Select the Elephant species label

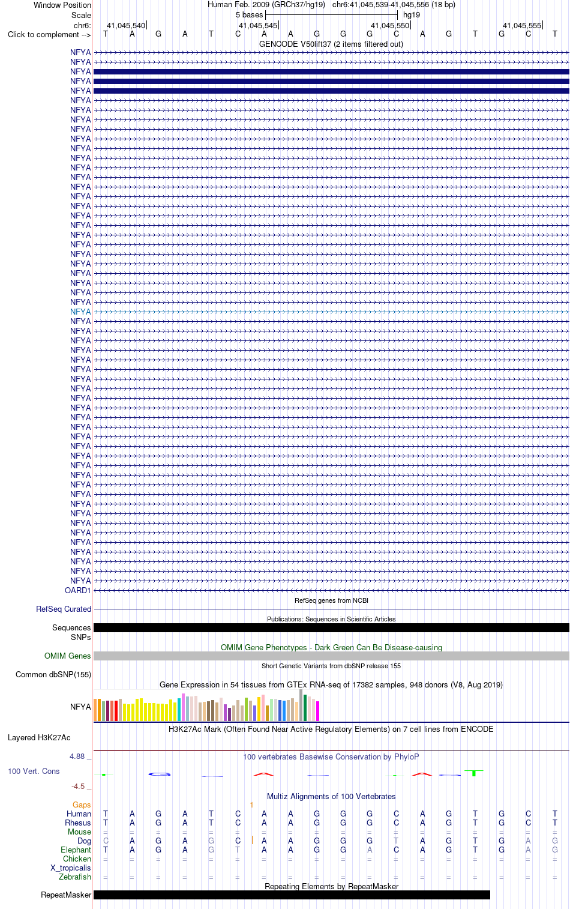pyautogui.click(x=76, y=850)
